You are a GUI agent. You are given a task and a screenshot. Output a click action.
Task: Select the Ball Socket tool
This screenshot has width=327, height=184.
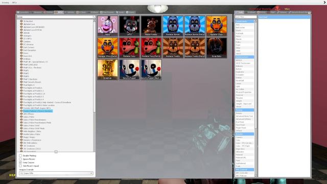point(245,28)
